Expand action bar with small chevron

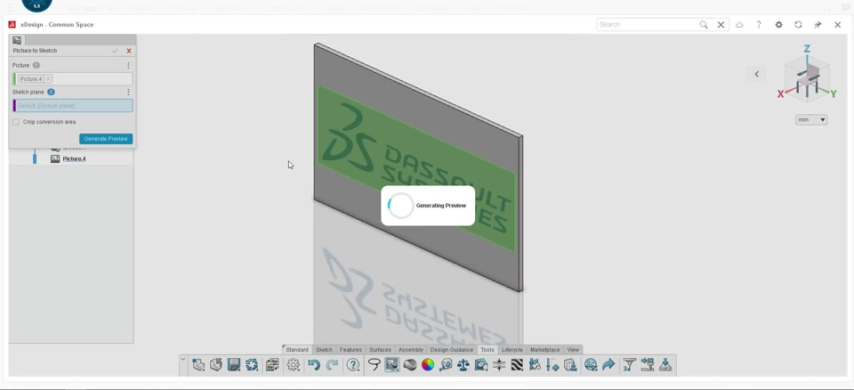183,359
